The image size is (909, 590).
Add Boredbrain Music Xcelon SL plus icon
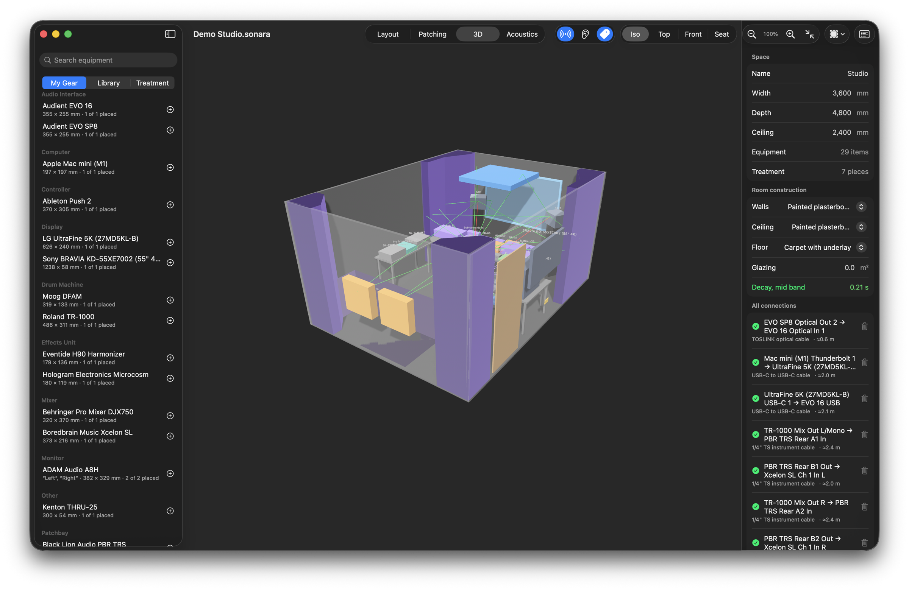coord(170,436)
